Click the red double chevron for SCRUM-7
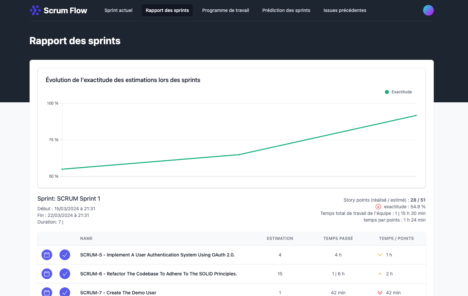The image size is (468, 296). pyautogui.click(x=380, y=292)
